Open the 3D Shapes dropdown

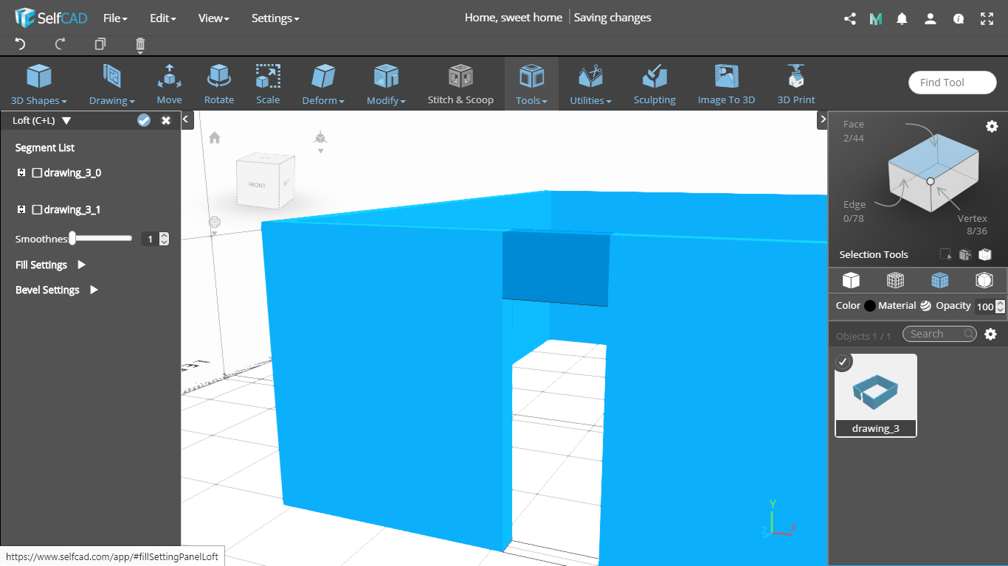(39, 84)
